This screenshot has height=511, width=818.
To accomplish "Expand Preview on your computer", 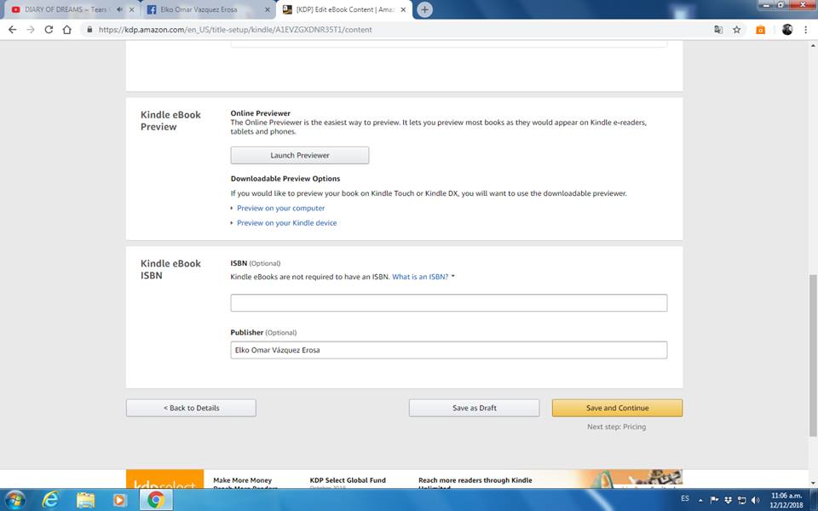I will (280, 208).
